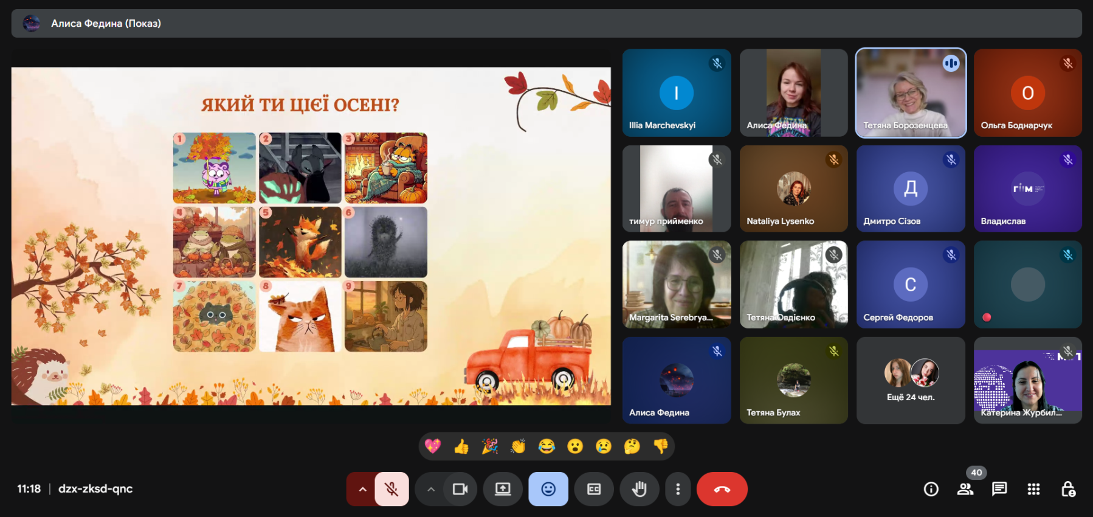Open the more options three-dot menu
This screenshot has width=1093, height=517.
point(678,489)
